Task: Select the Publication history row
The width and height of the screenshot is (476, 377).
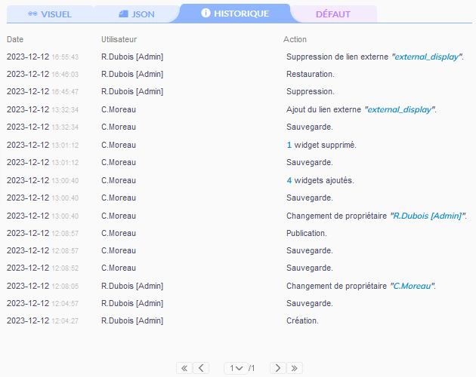Action: [x=306, y=233]
